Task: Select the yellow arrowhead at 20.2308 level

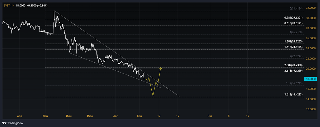Action: point(161,68)
